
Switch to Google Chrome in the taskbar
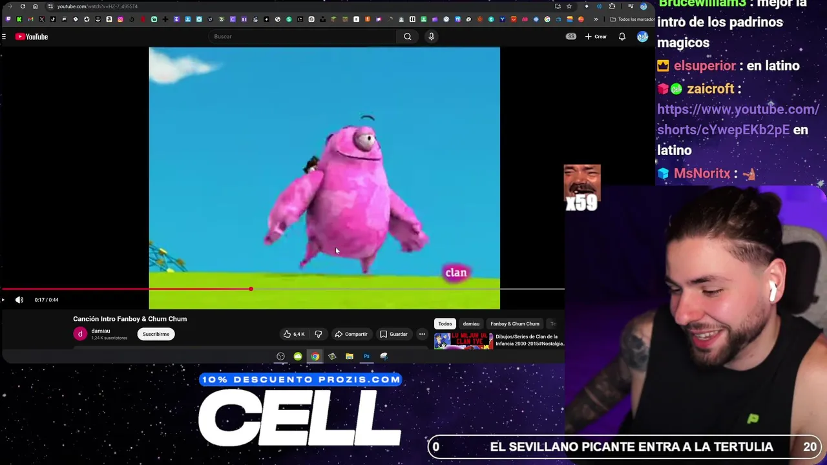coord(315,356)
